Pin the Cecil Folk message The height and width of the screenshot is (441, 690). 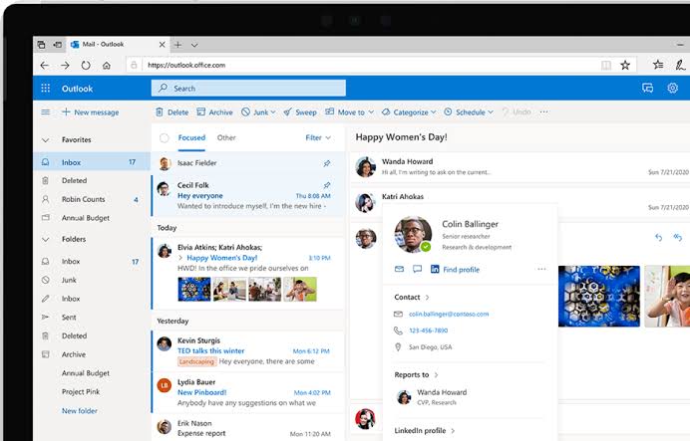pos(327,185)
